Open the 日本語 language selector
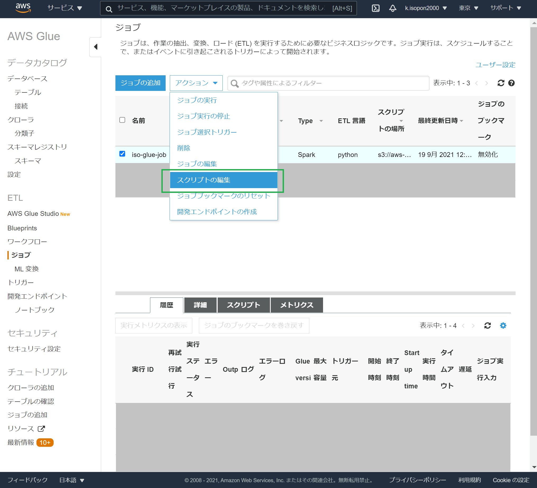The image size is (537, 488). [x=71, y=480]
